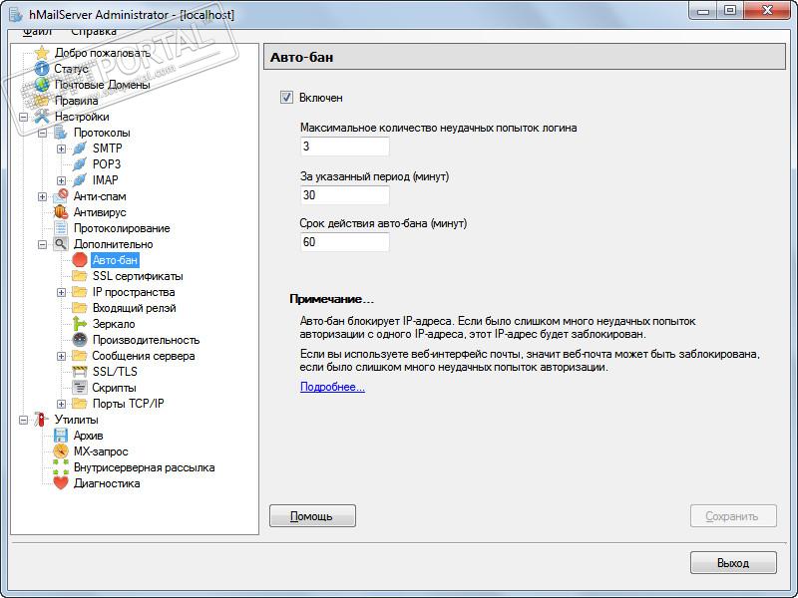Click the server icon beside Протоколы
This screenshot has height=598, width=798.
[x=61, y=133]
